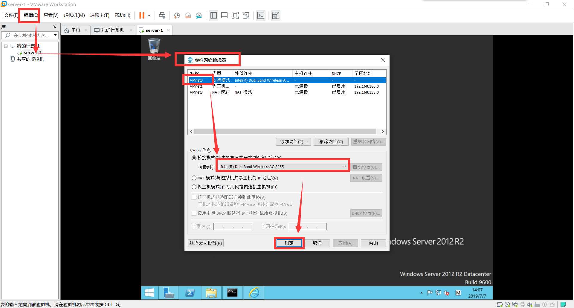
Task: Click the Remove Network (移除网络) button
Action: [331, 142]
